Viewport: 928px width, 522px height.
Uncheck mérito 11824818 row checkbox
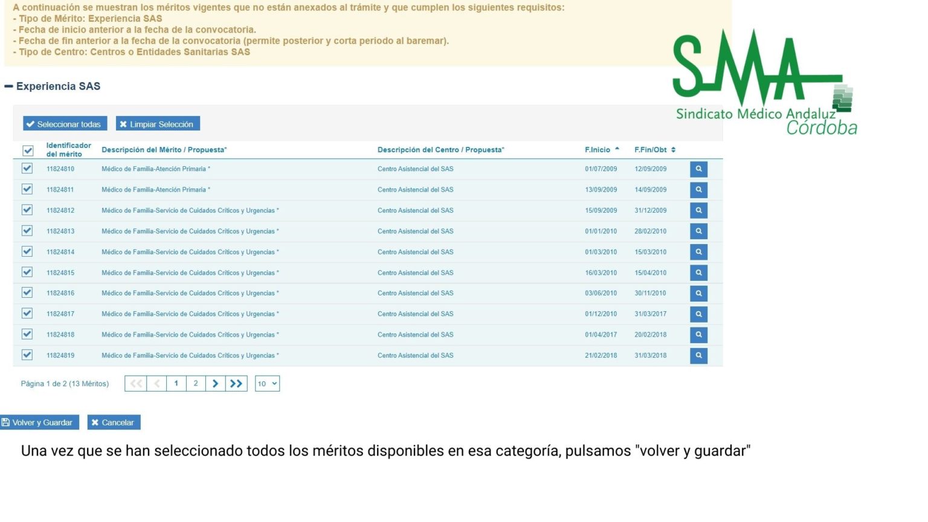27,334
